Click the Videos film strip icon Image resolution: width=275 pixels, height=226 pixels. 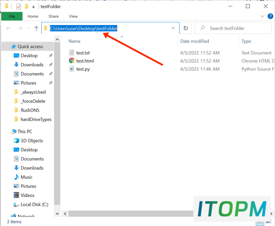[16, 195]
